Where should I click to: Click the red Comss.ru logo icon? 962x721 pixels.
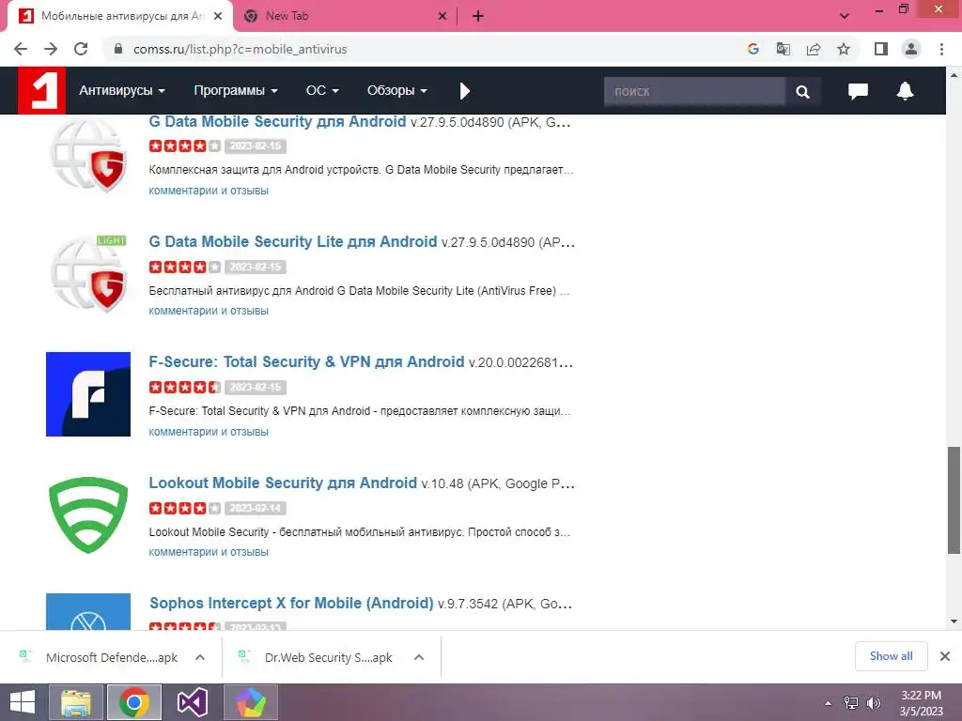pos(41,91)
